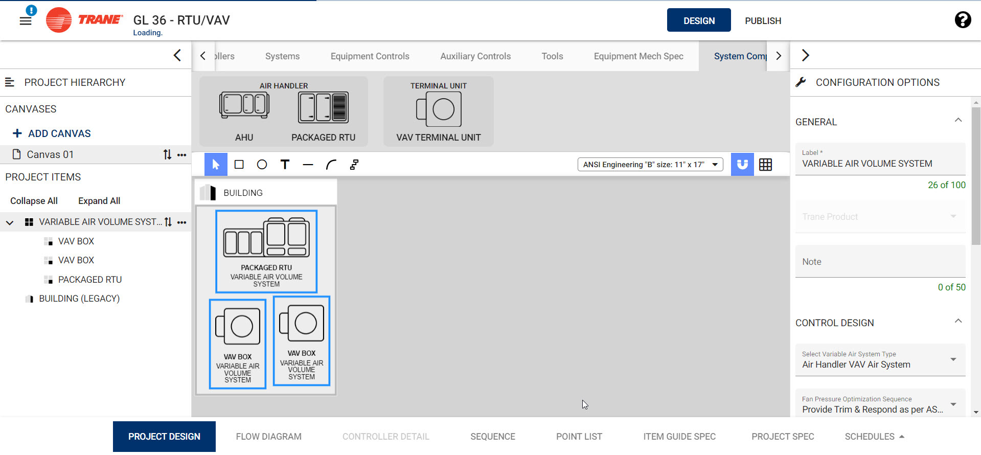Choose the text tool in toolbar

285,165
